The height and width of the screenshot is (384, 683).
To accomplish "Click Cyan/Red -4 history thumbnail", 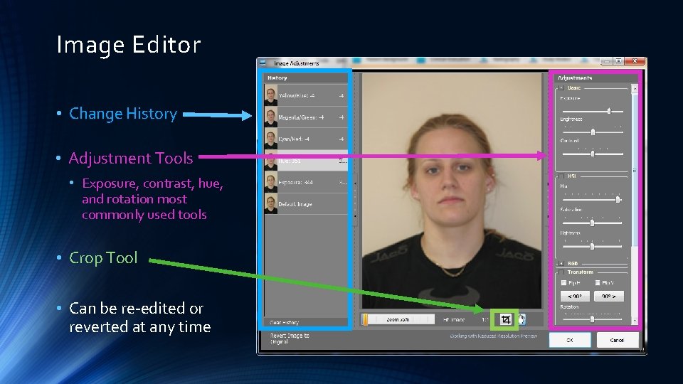I will [x=270, y=139].
